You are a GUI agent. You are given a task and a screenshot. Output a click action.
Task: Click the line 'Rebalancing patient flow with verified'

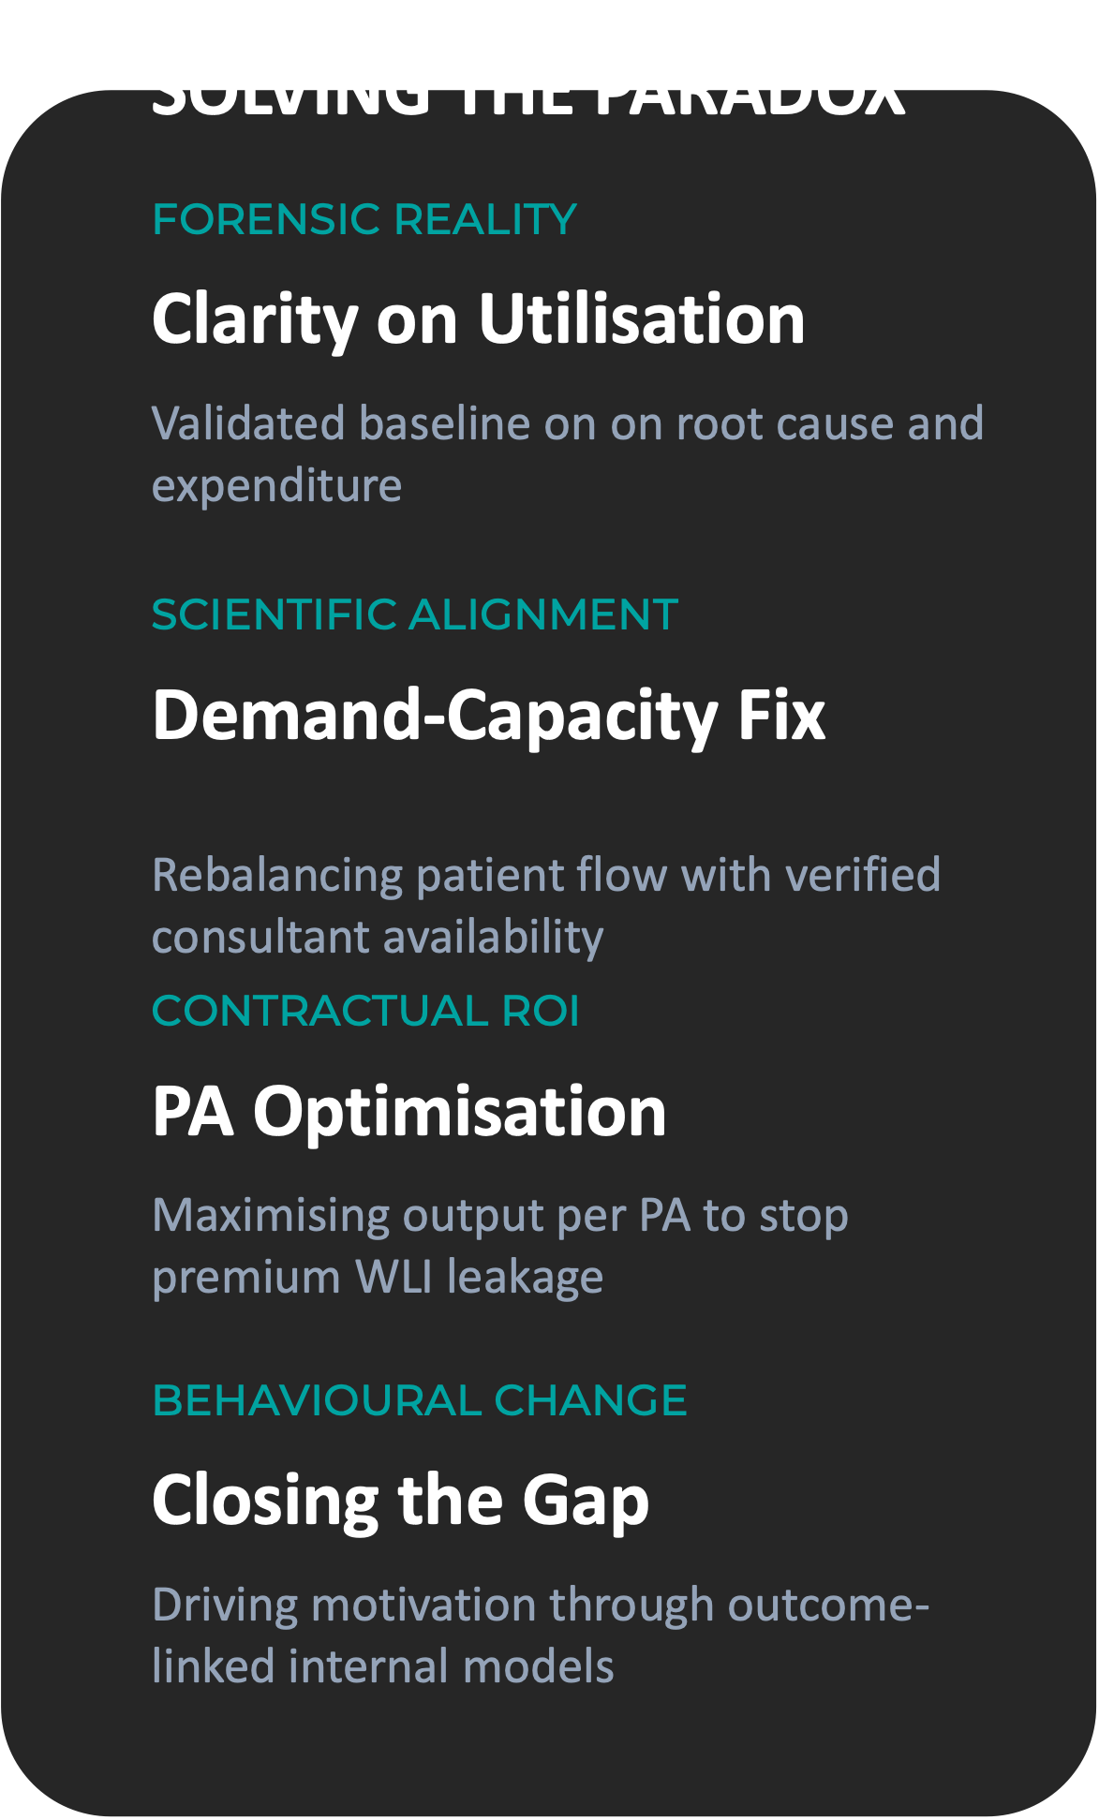click(545, 876)
